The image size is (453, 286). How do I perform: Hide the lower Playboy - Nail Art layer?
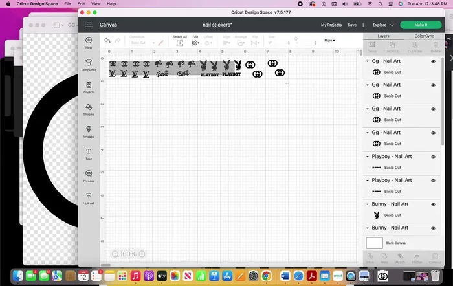click(x=433, y=181)
